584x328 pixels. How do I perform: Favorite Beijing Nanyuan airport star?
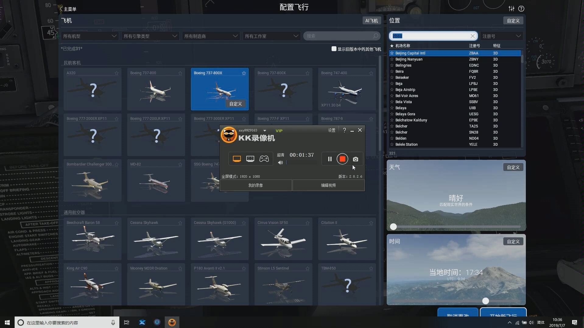pyautogui.click(x=392, y=59)
